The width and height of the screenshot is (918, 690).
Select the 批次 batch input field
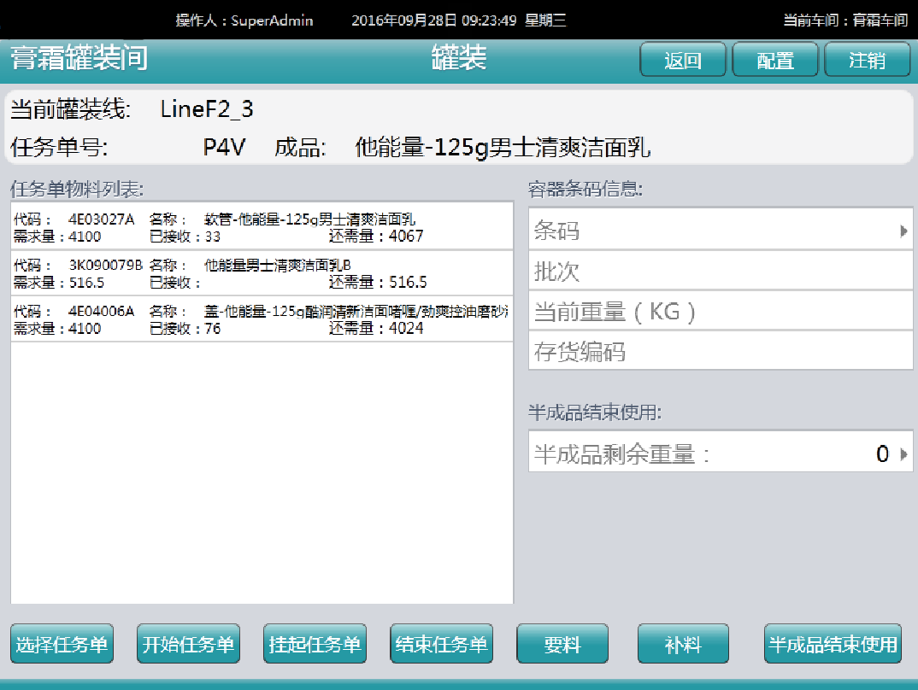pyautogui.click(x=720, y=272)
